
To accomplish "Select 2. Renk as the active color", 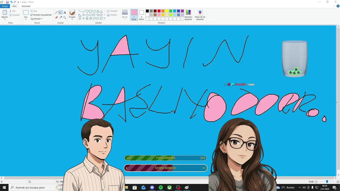I will pos(142,15).
